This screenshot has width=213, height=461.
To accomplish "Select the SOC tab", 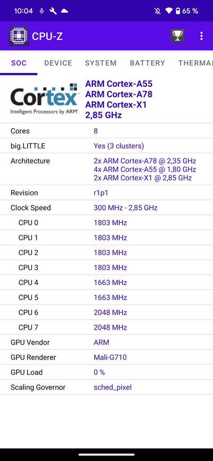I will (x=19, y=63).
